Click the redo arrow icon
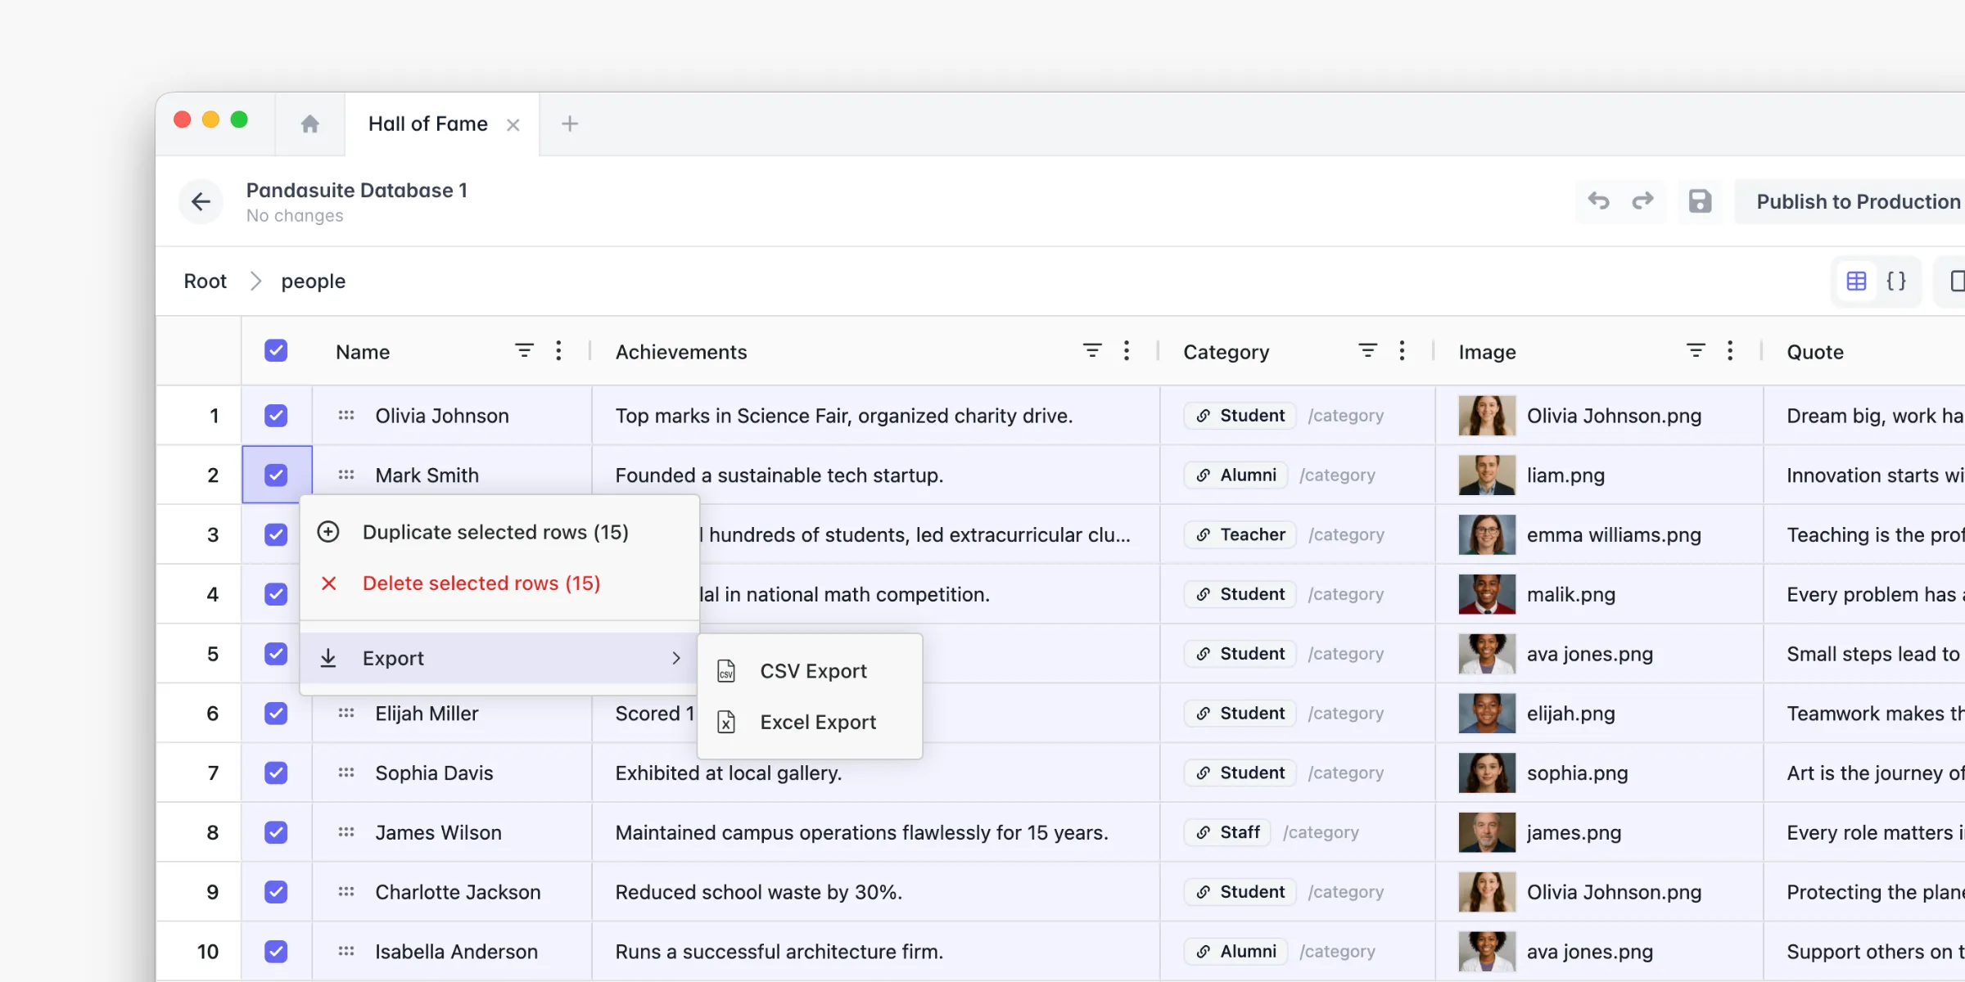The width and height of the screenshot is (1965, 982). (x=1642, y=201)
